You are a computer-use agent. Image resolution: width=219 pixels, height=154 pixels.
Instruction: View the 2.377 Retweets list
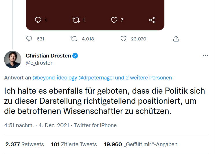[x=25, y=144]
